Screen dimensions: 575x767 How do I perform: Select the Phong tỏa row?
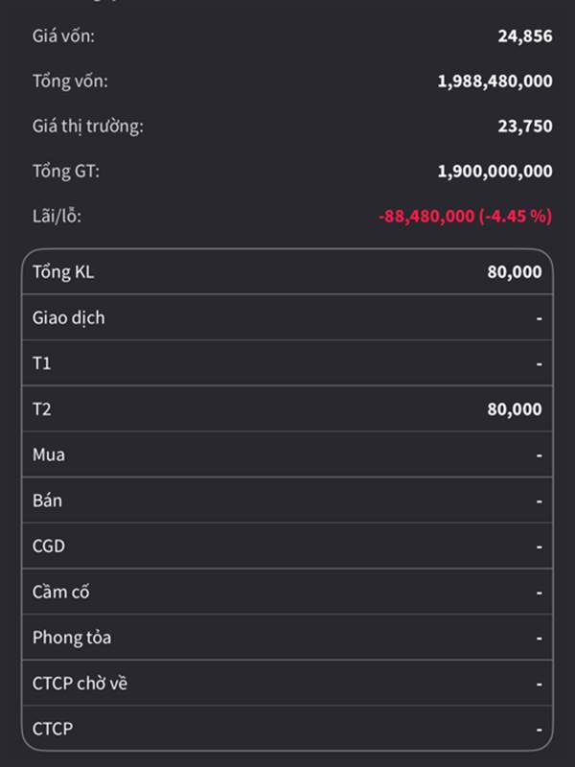coord(287,638)
